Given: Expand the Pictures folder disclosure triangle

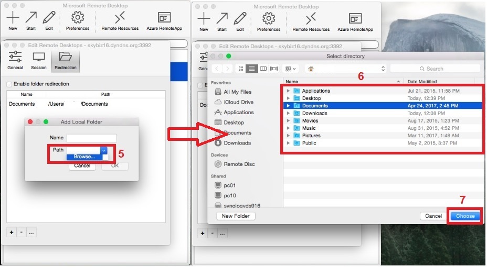Looking at the screenshot, I should [x=288, y=136].
